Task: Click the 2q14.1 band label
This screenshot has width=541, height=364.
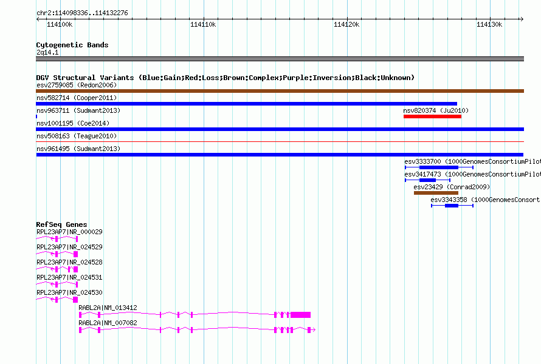Action: coord(47,52)
